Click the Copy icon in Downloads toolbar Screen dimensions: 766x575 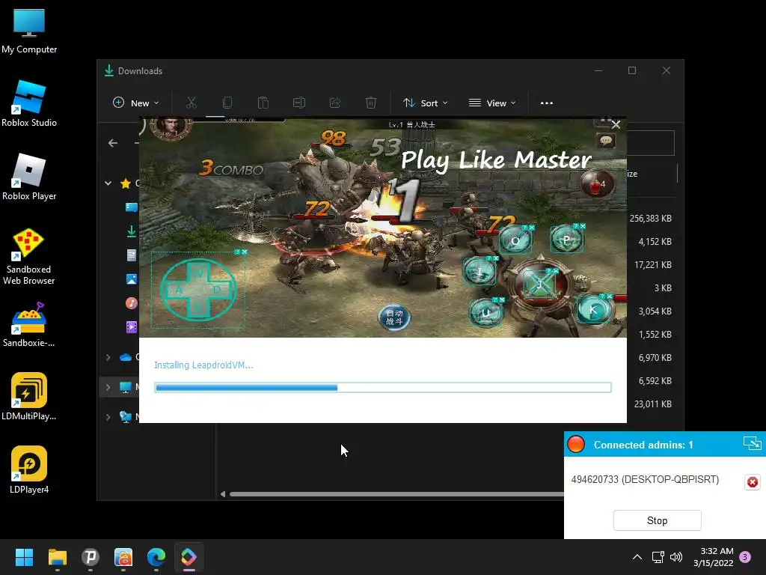(x=227, y=103)
